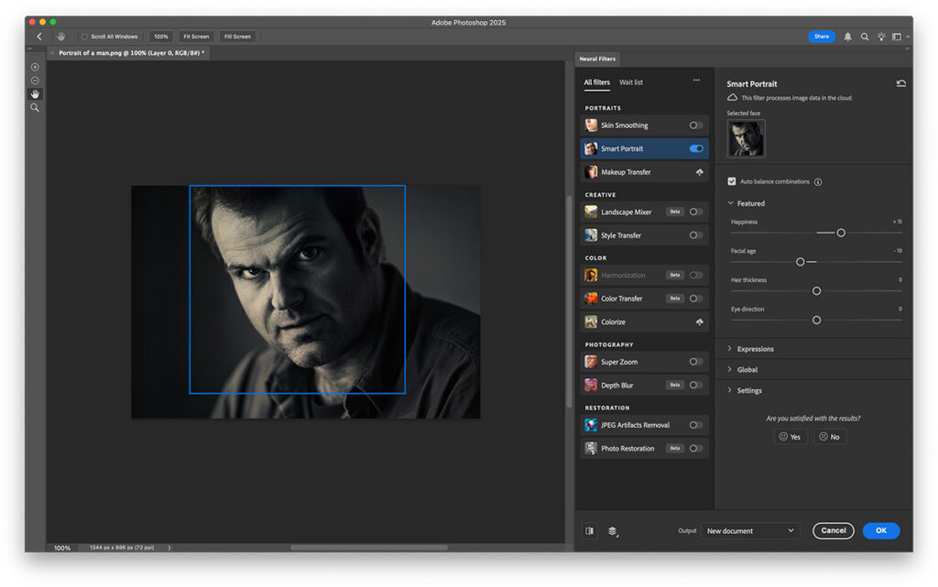
Task: Click No for satisfied with results
Action: 830,437
